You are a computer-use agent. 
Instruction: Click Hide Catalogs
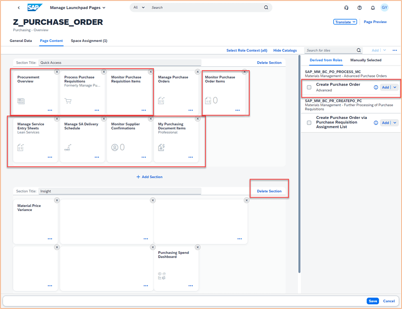point(285,51)
